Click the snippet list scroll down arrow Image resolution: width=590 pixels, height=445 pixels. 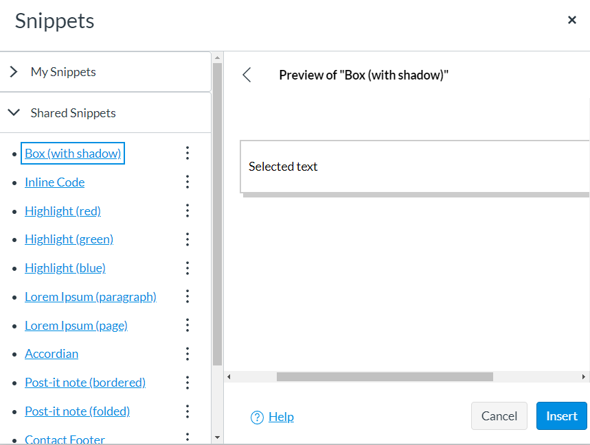pos(217,437)
